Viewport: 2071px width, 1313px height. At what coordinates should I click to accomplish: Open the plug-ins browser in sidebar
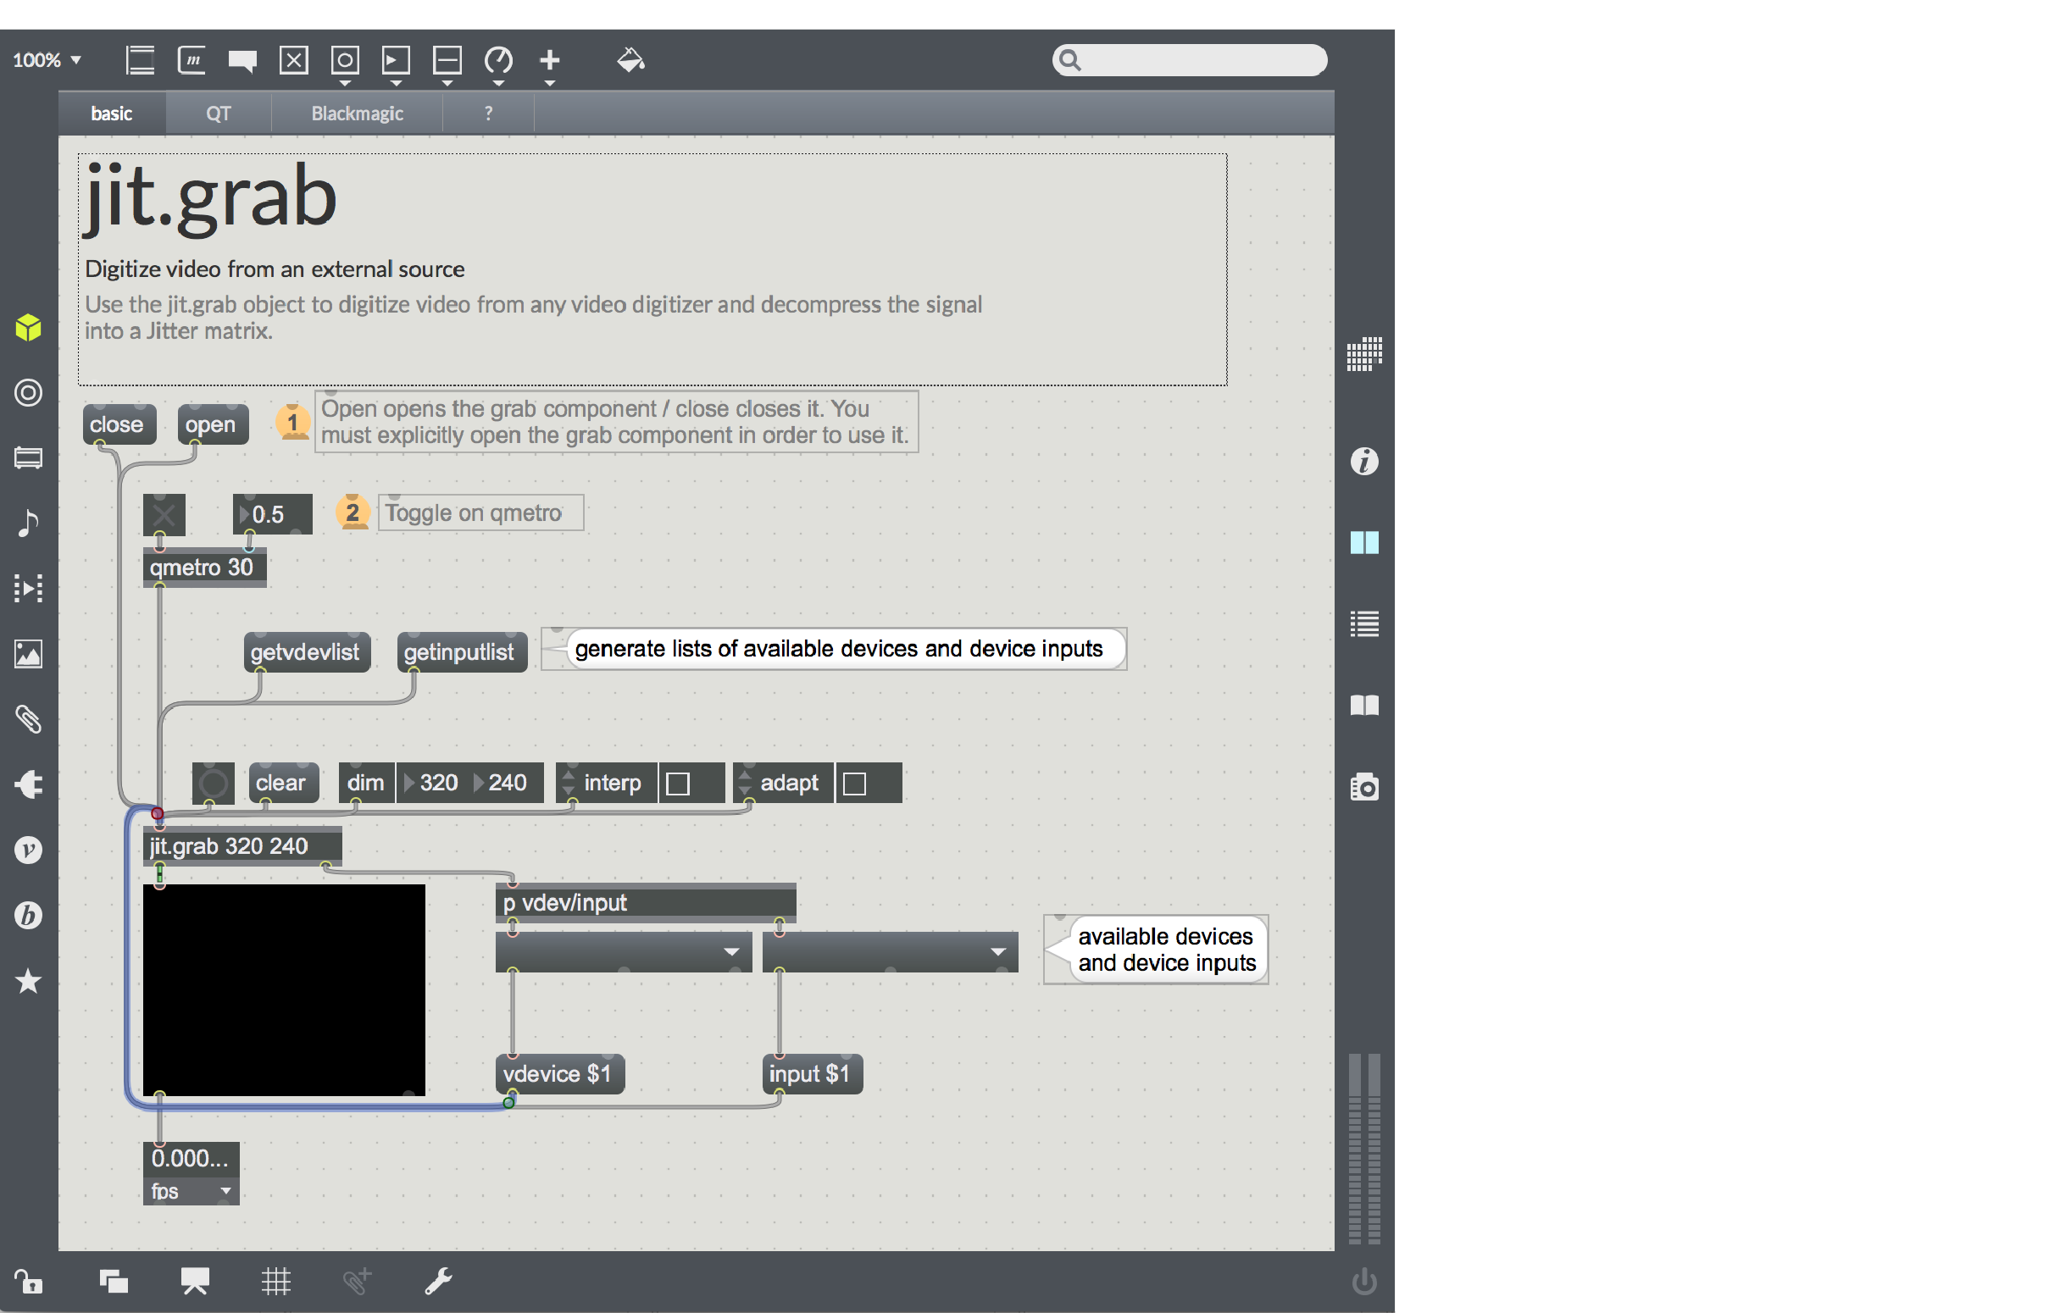28,784
